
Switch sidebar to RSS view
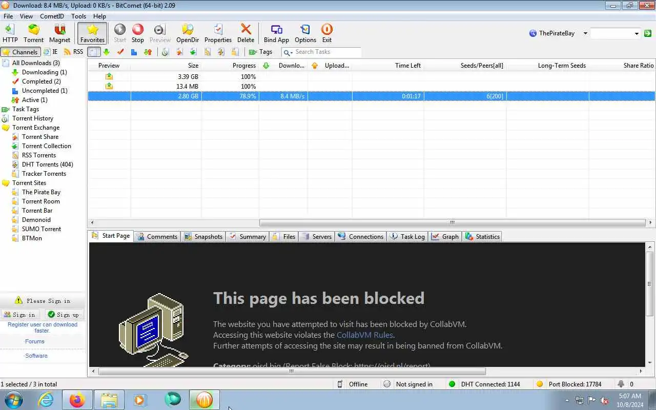73,52
